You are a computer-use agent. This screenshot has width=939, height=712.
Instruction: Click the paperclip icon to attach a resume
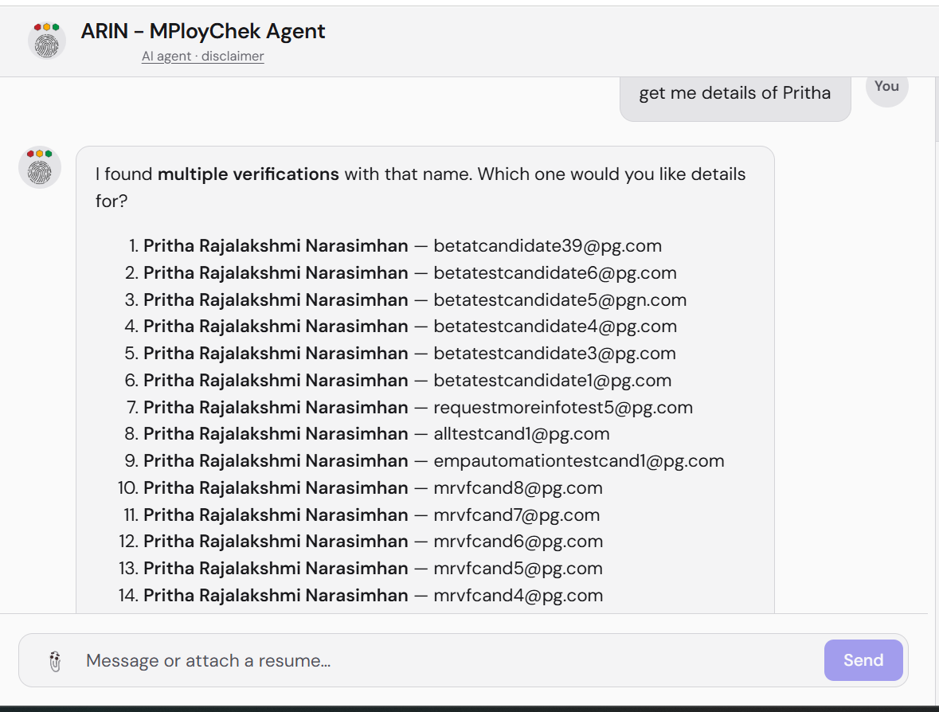click(54, 660)
